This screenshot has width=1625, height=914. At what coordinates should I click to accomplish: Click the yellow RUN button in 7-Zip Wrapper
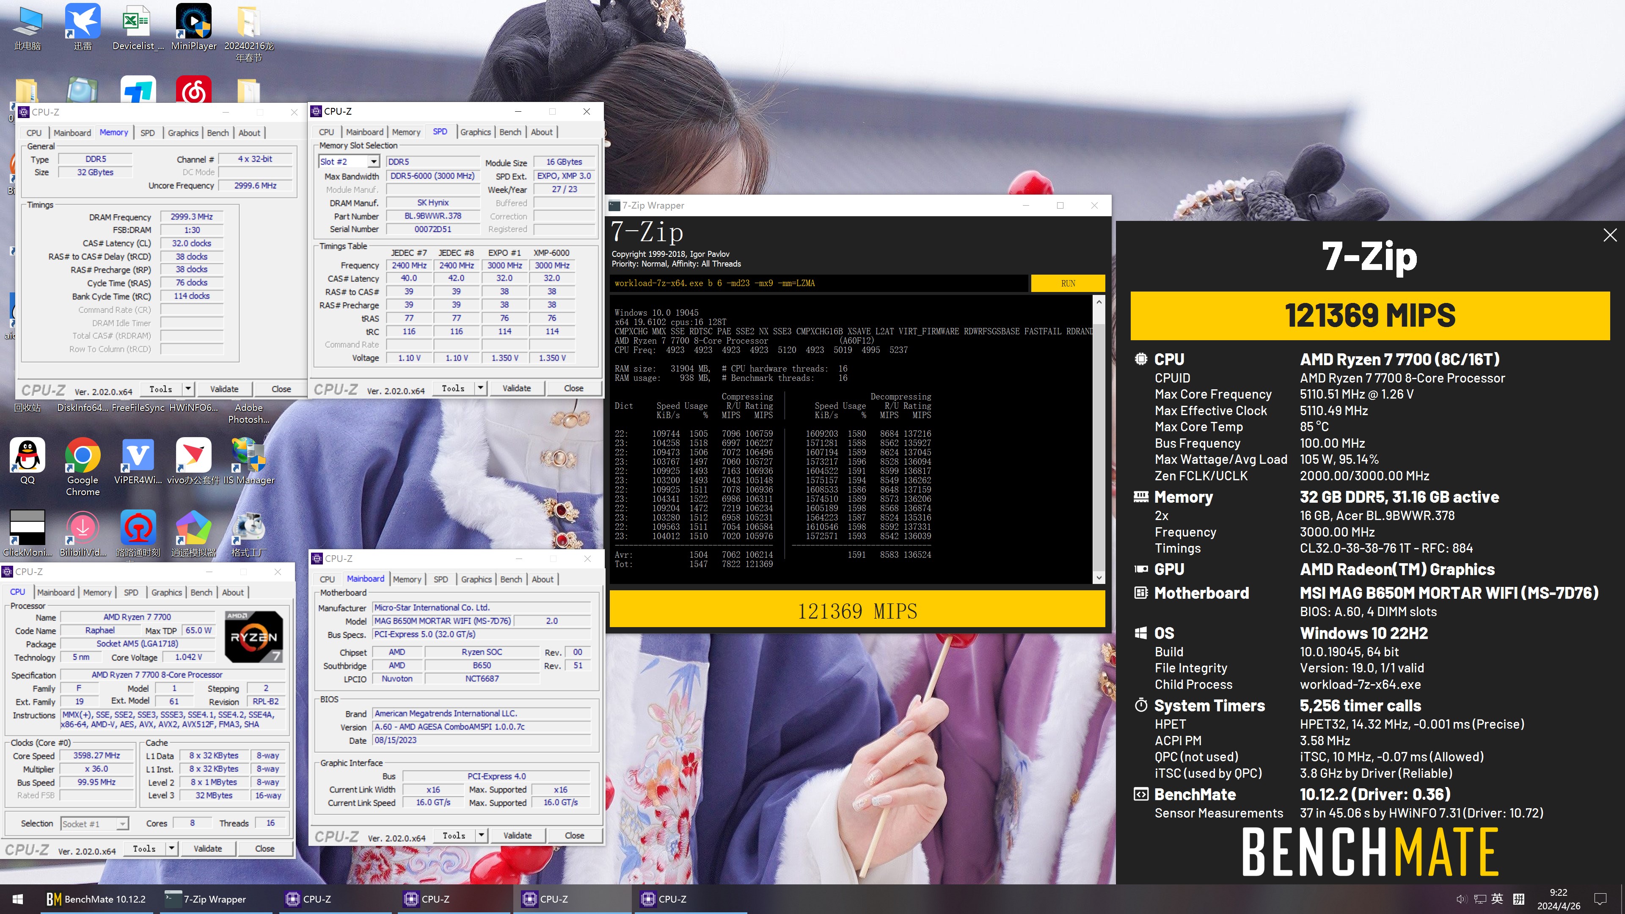click(1067, 283)
